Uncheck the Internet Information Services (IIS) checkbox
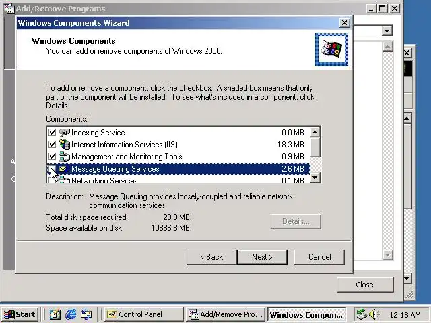 (52, 145)
